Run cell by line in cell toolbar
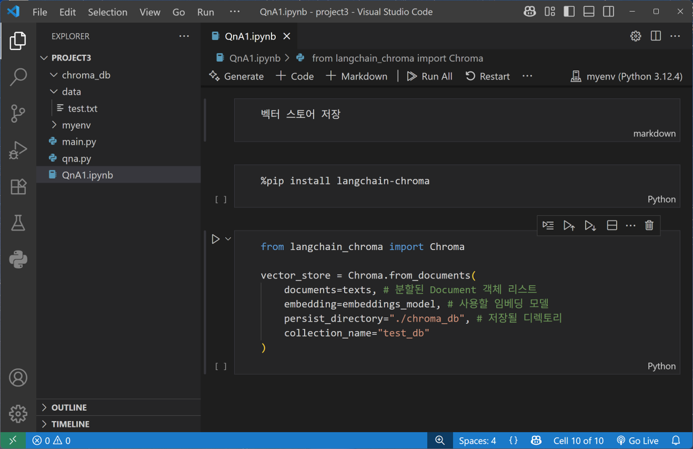The image size is (693, 449). click(x=548, y=226)
